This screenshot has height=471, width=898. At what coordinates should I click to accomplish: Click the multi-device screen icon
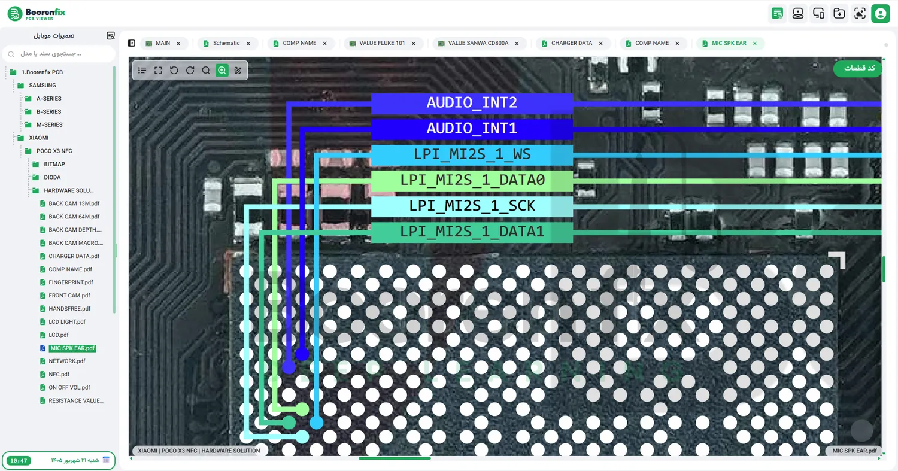coord(818,13)
